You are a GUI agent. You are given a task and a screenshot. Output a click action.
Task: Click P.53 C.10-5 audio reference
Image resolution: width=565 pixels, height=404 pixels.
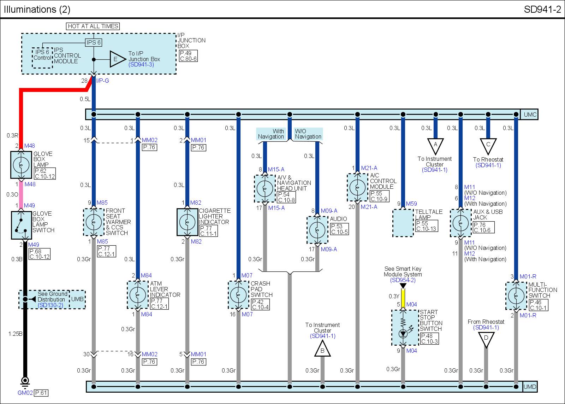[x=339, y=229]
